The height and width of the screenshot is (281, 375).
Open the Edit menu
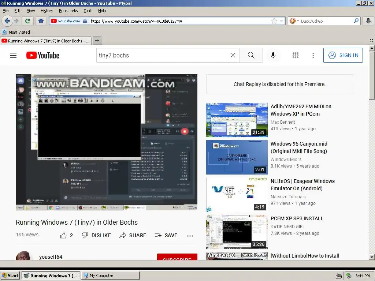(x=18, y=11)
